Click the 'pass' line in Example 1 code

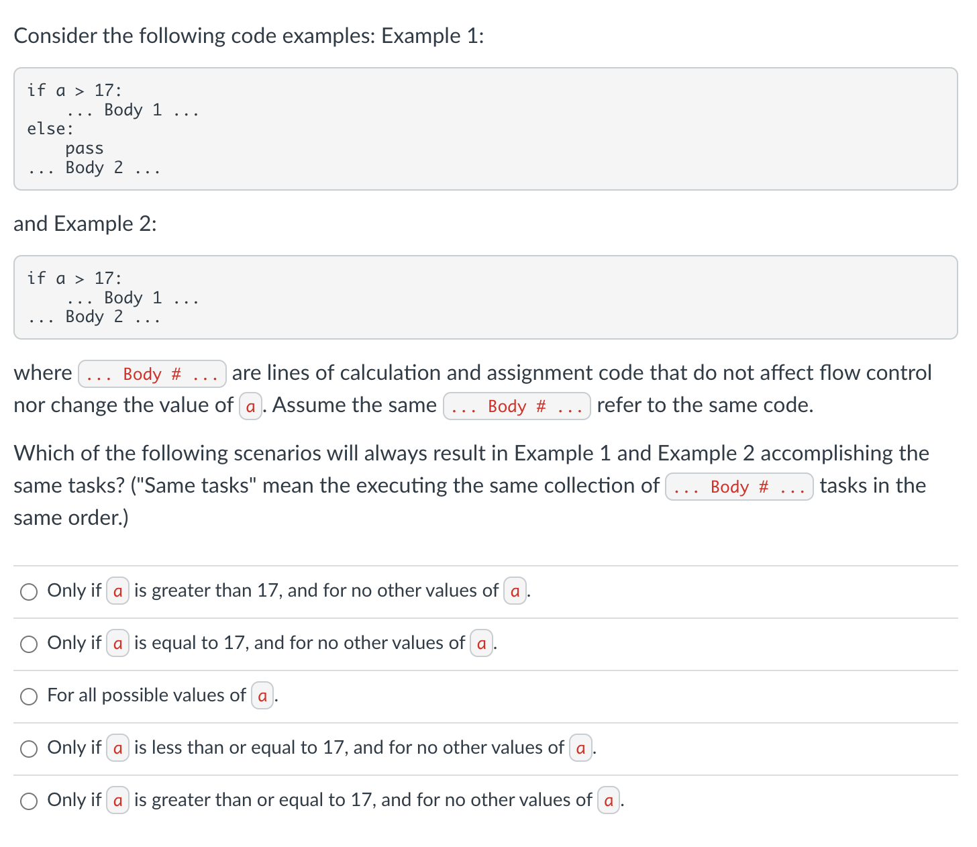click(85, 148)
